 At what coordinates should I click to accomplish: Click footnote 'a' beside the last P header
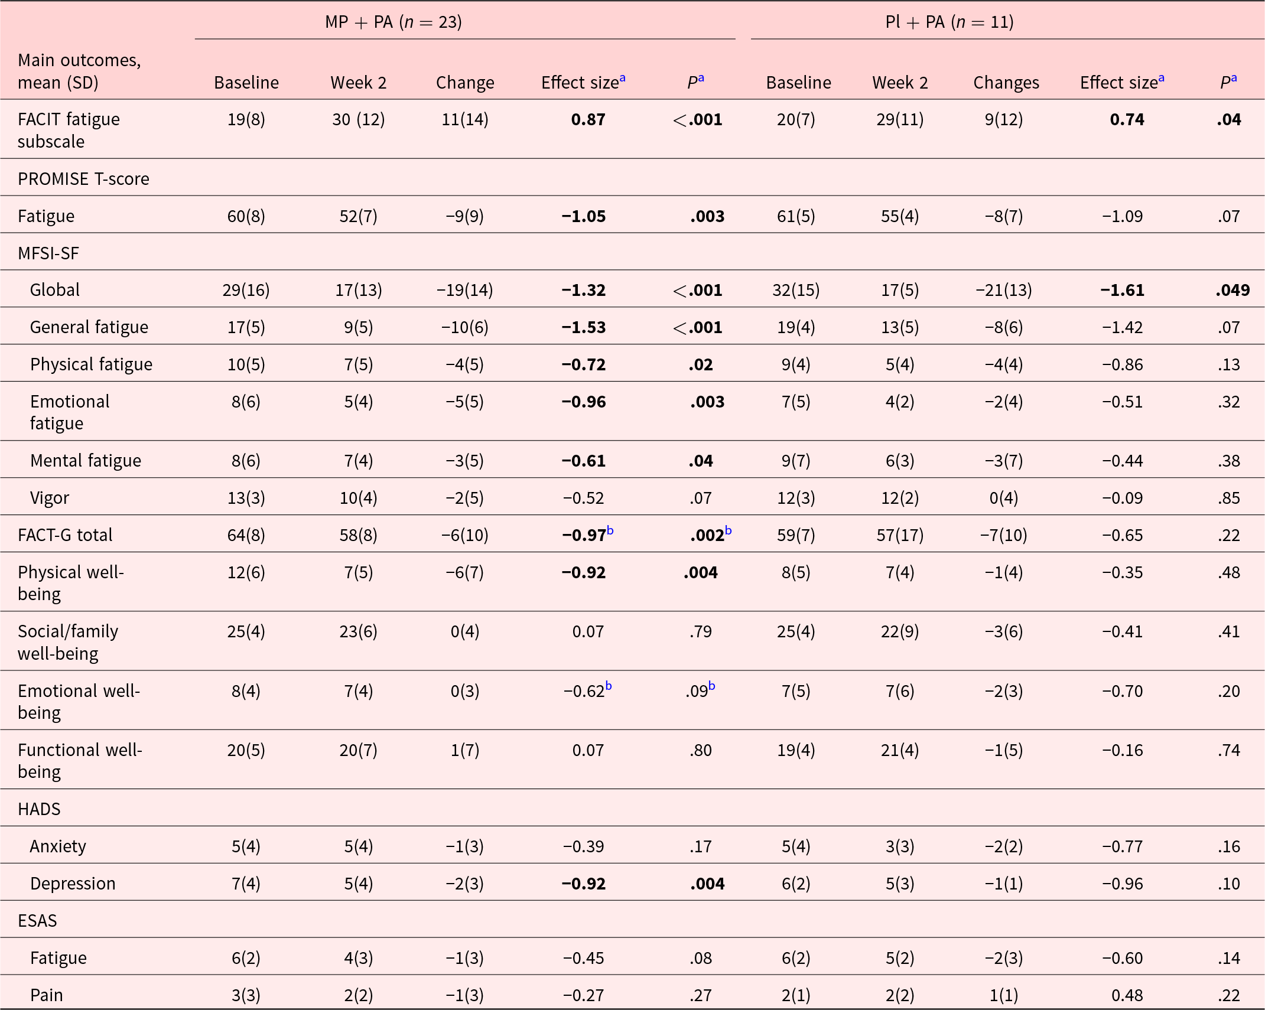point(1234,79)
